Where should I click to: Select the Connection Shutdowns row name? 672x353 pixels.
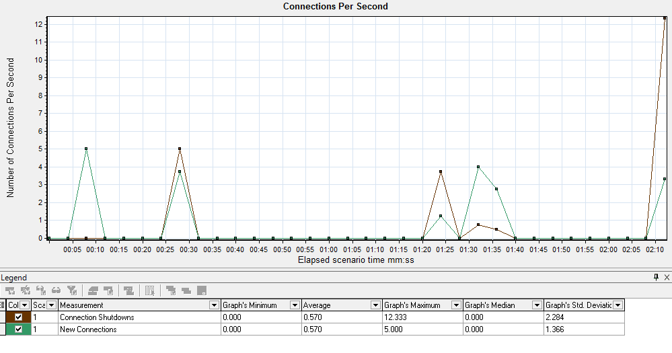[x=97, y=317]
